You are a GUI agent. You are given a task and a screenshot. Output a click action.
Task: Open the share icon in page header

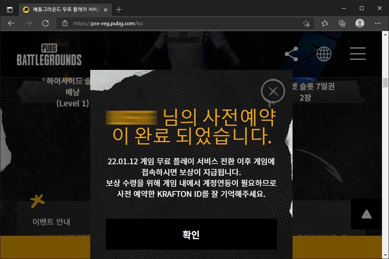pos(291,54)
